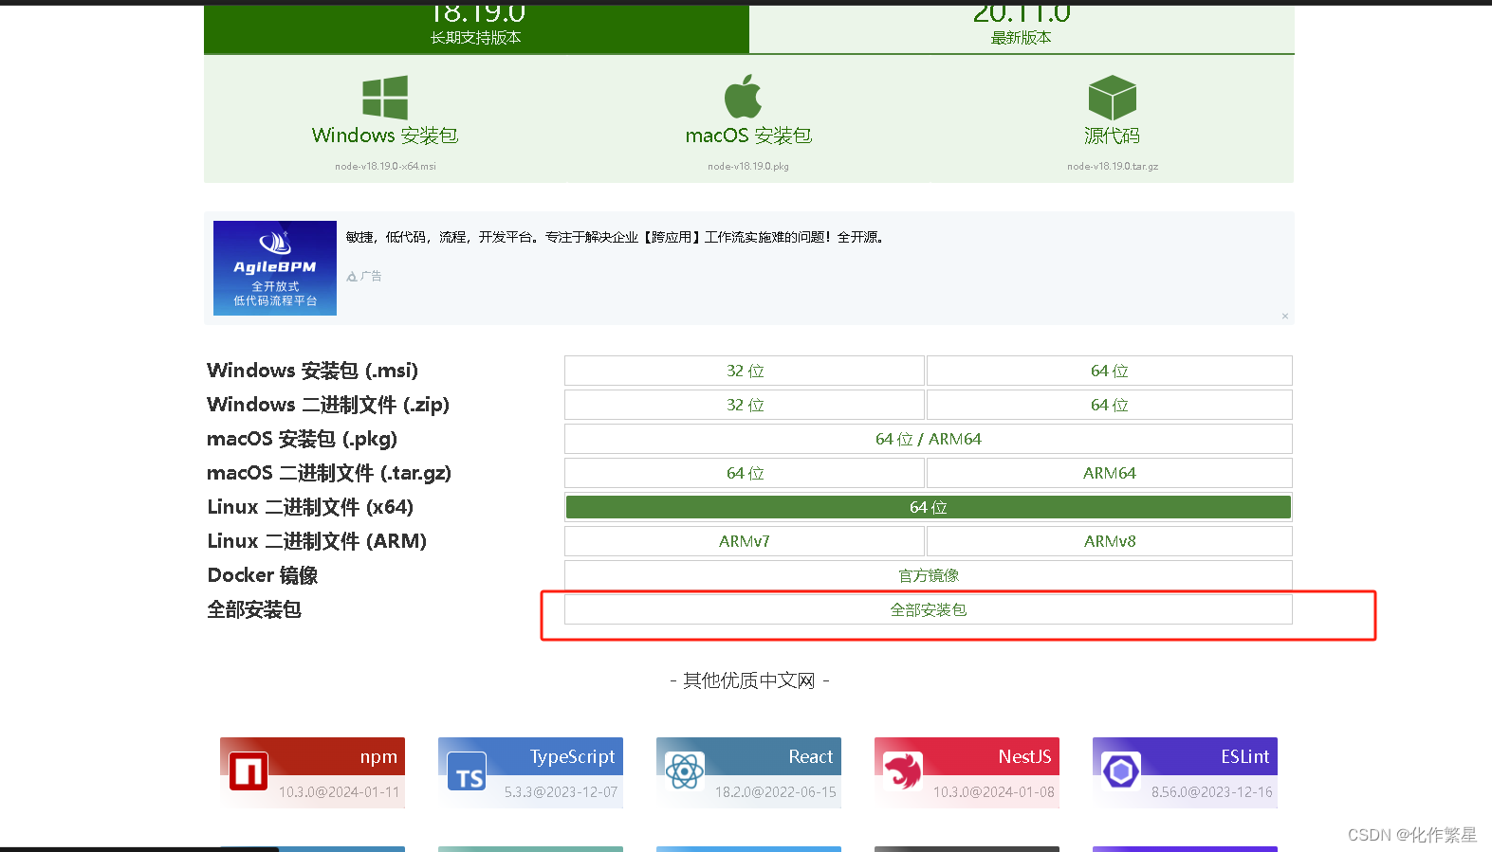Click the npm logo icon

point(249,772)
